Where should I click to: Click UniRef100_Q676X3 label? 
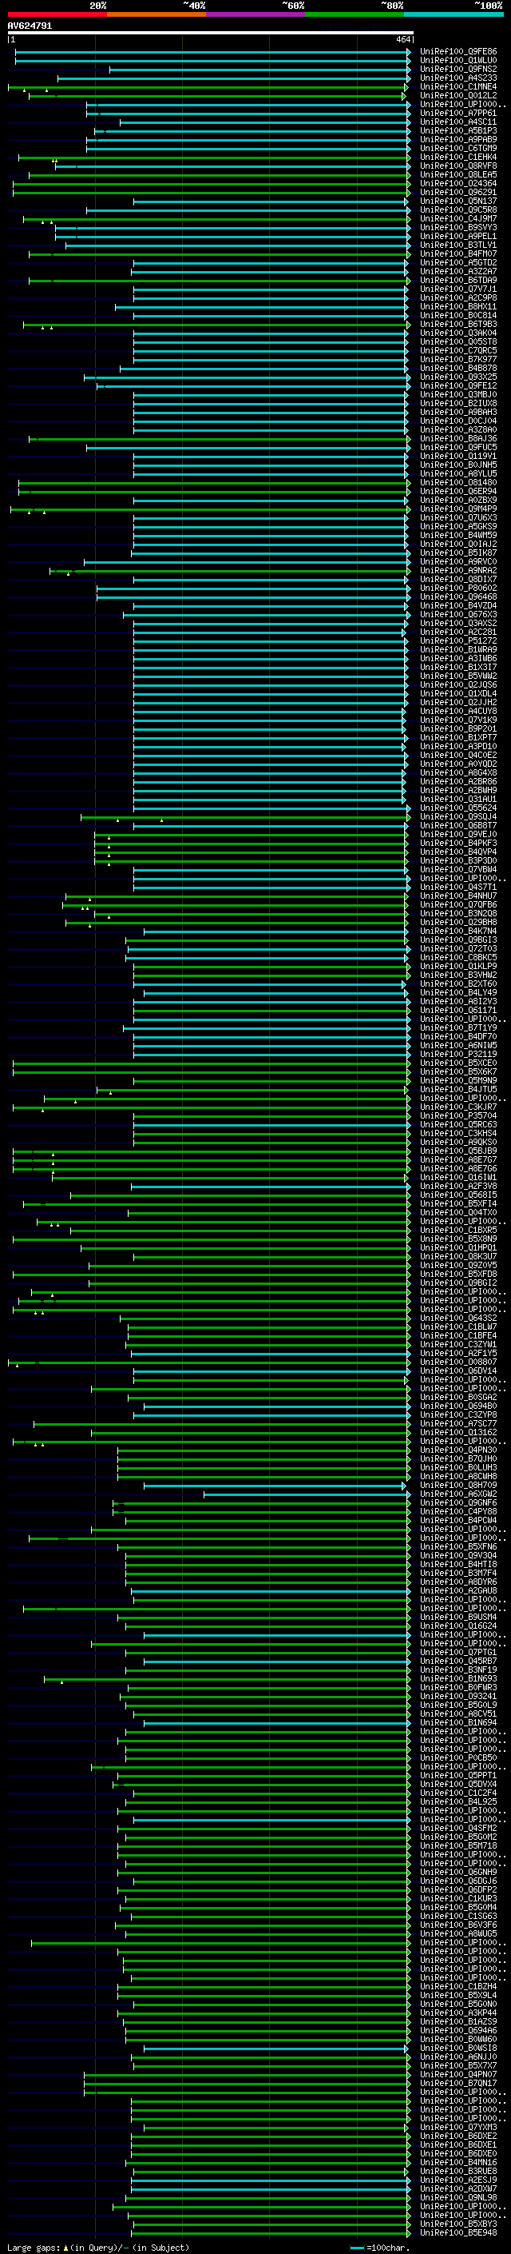[x=458, y=614]
